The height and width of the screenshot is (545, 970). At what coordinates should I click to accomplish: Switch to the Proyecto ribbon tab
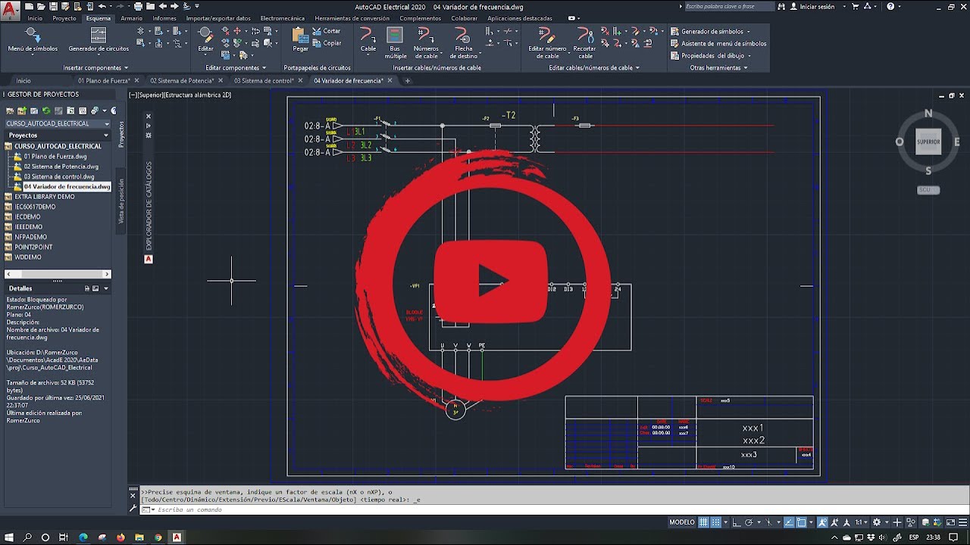pyautogui.click(x=64, y=18)
